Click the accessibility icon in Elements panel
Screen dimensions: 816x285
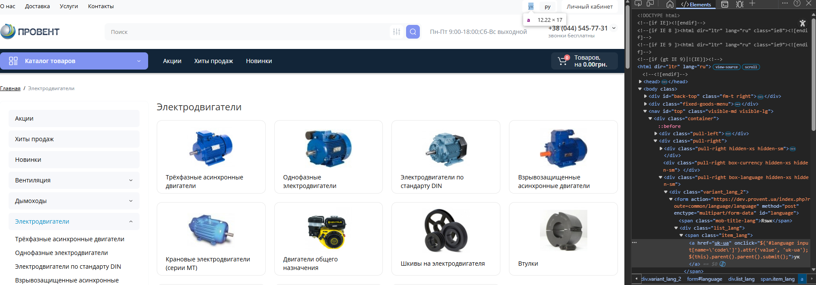802,23
